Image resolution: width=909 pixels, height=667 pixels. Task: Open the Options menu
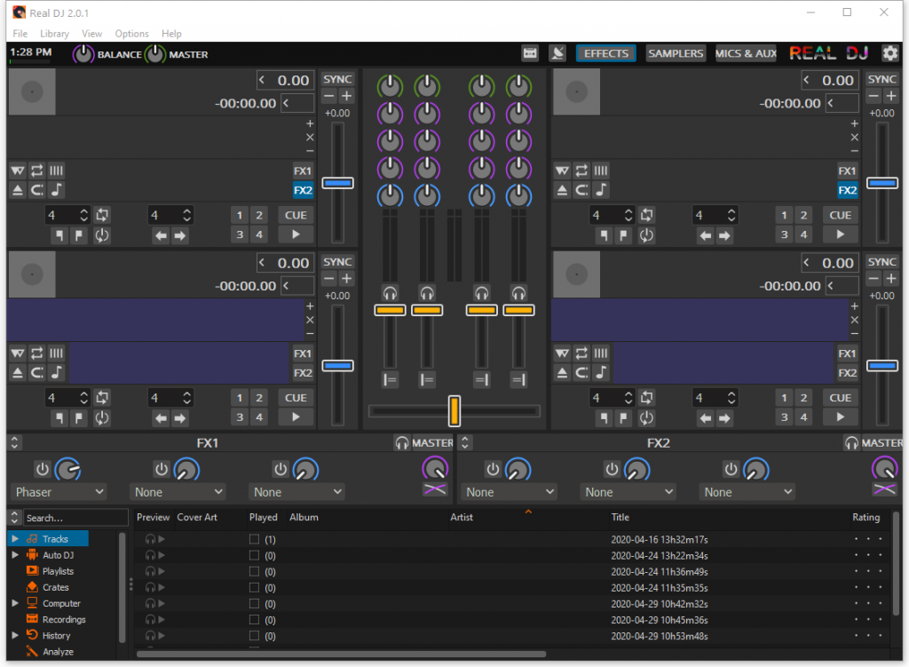(131, 33)
